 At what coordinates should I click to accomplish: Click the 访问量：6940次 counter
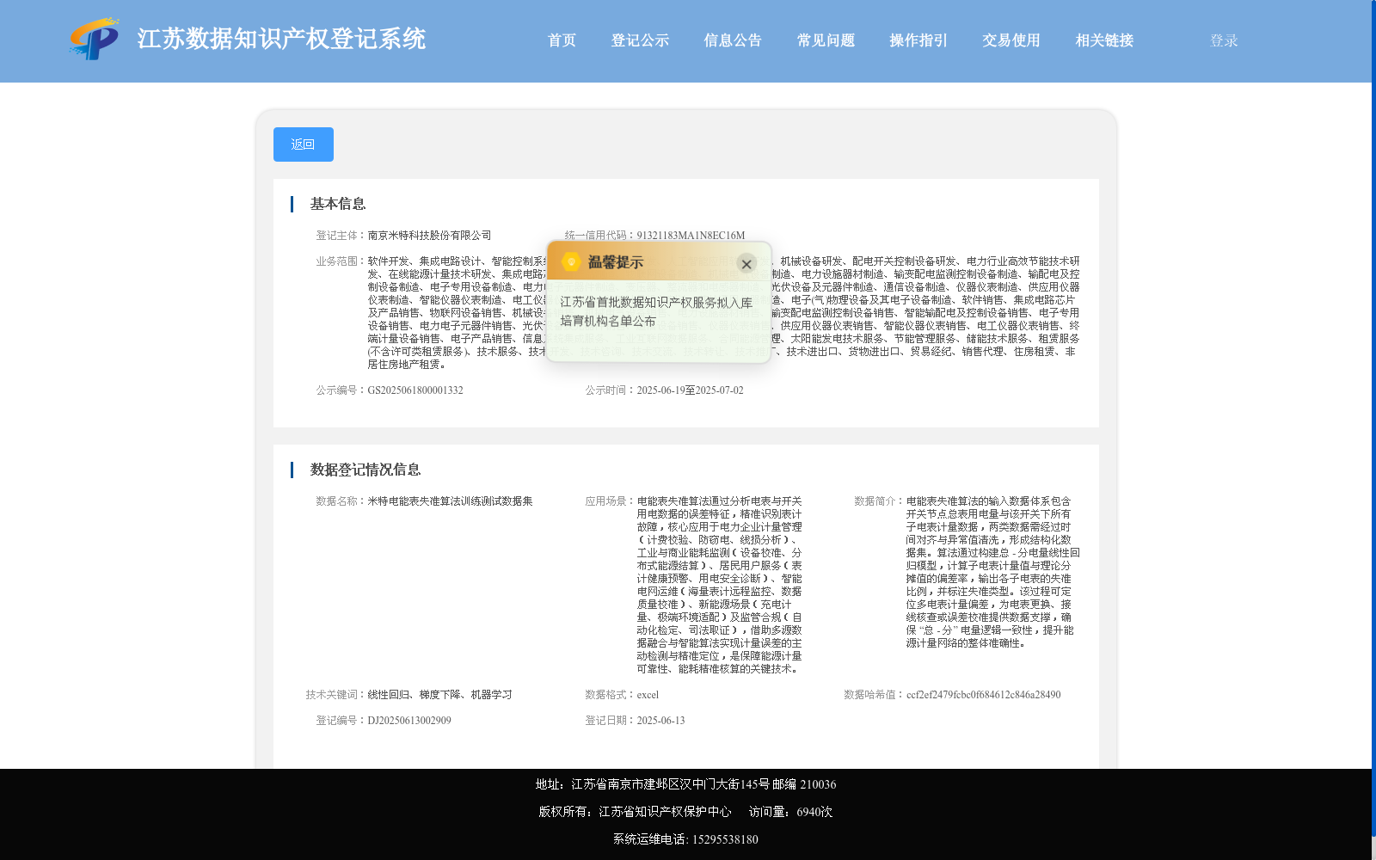pyautogui.click(x=790, y=812)
